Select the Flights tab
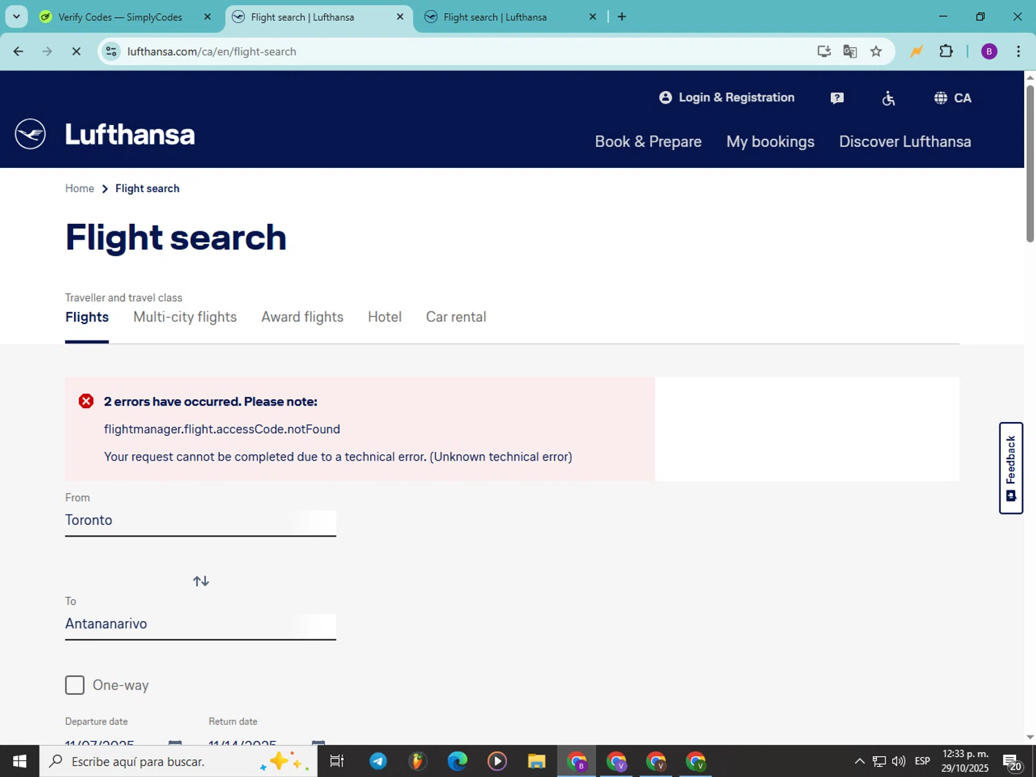Screen dimensions: 1036x777 click(87, 317)
